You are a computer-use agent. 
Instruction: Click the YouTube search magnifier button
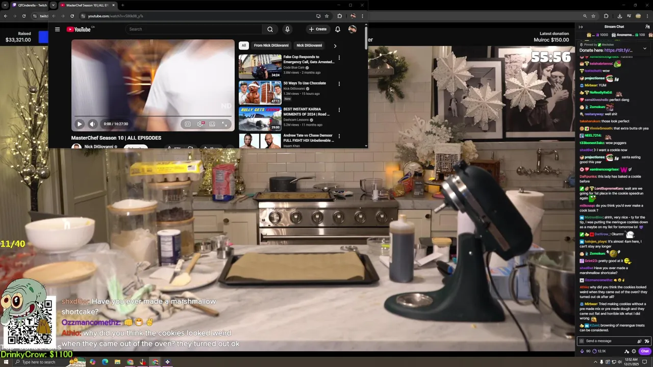pos(270,29)
